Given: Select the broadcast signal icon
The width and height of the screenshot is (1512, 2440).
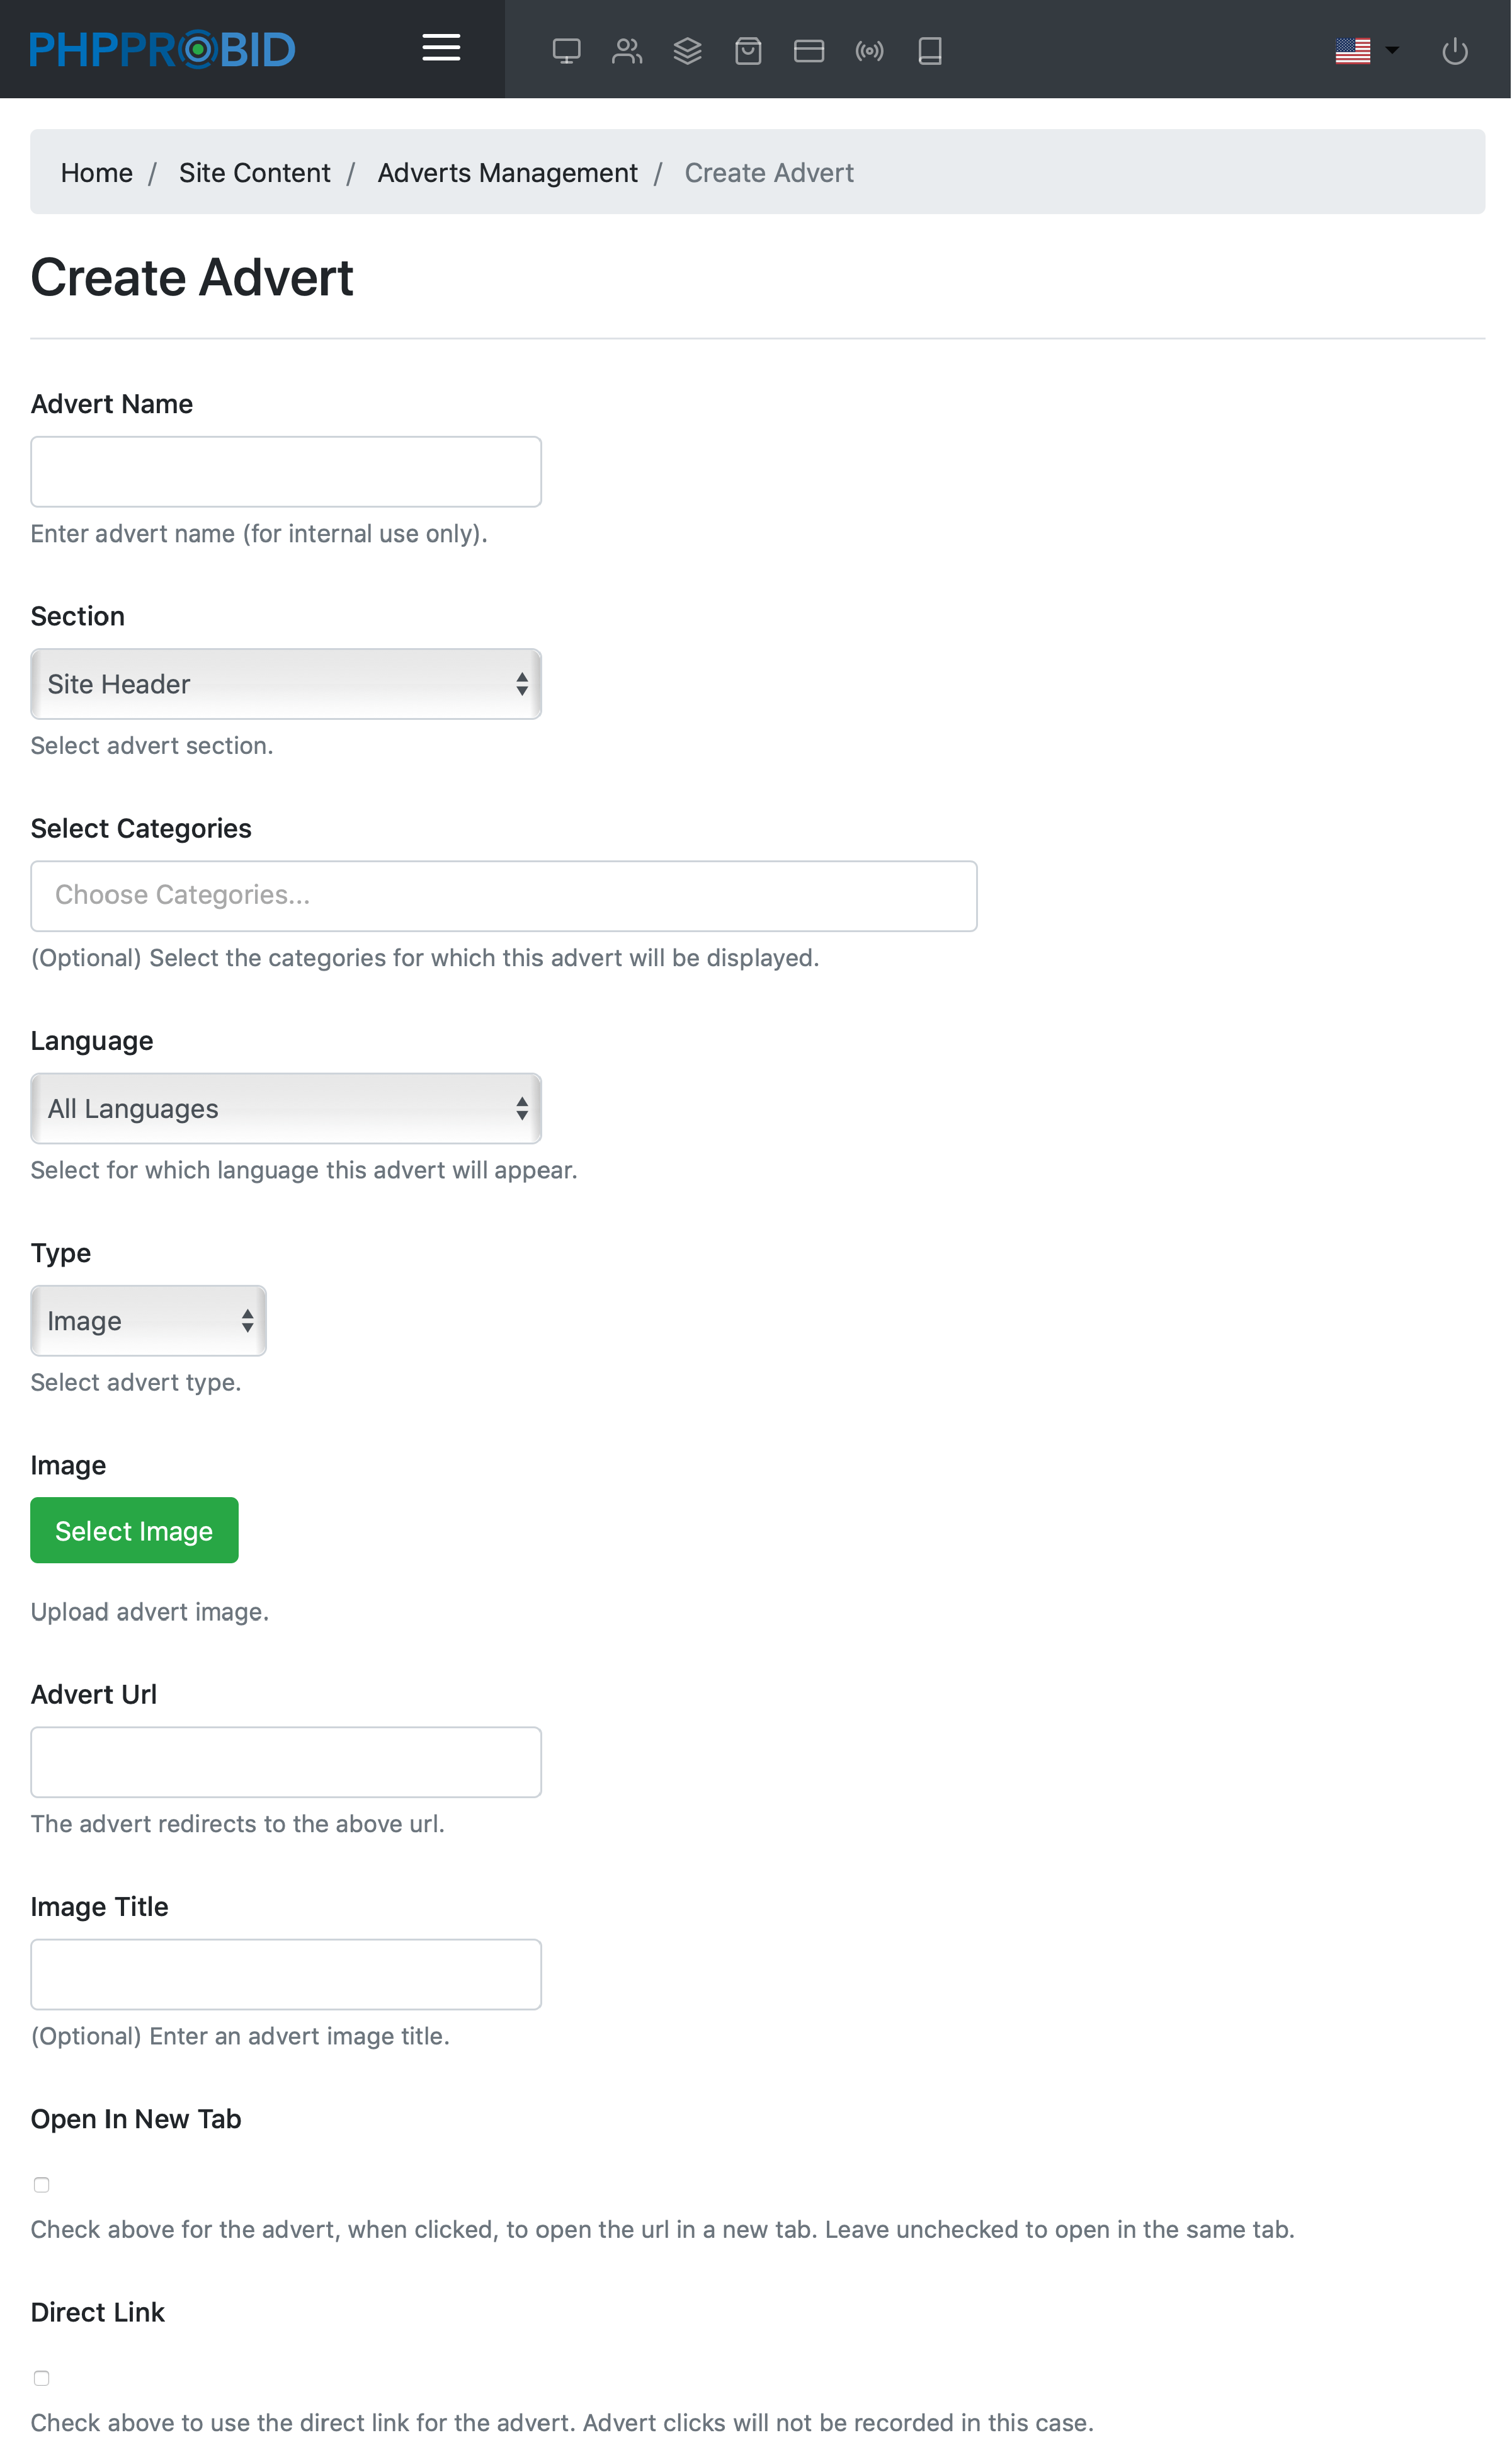Looking at the screenshot, I should (869, 50).
